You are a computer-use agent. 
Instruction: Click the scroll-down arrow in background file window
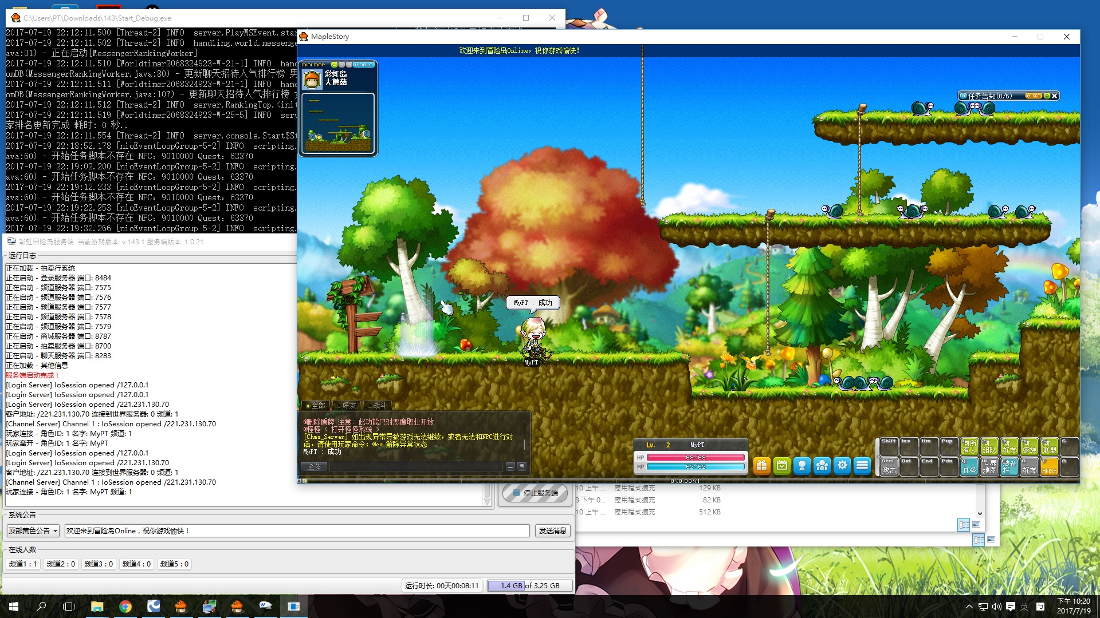coord(980,513)
